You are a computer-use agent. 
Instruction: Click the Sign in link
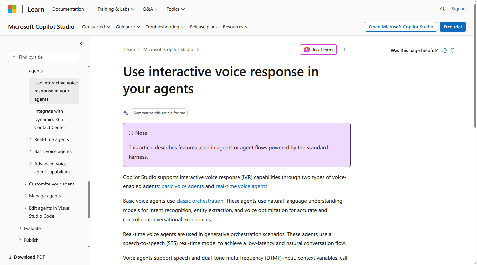pyautogui.click(x=458, y=9)
